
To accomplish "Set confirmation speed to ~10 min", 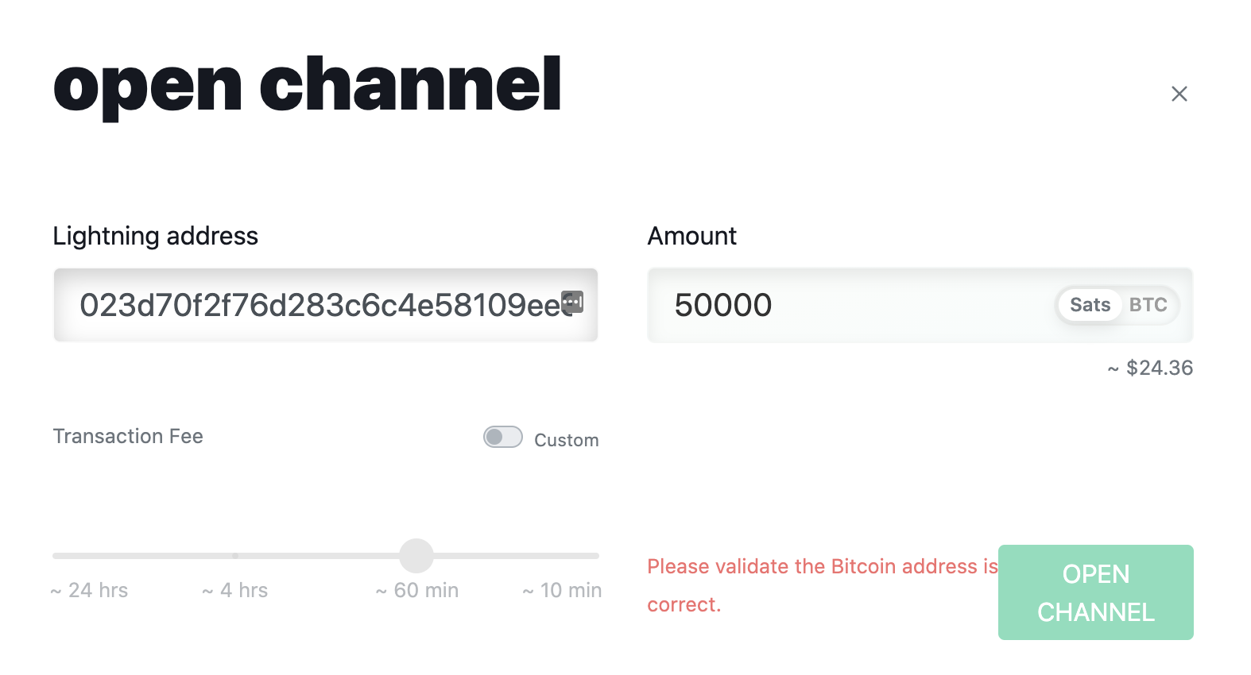I will [x=563, y=590].
